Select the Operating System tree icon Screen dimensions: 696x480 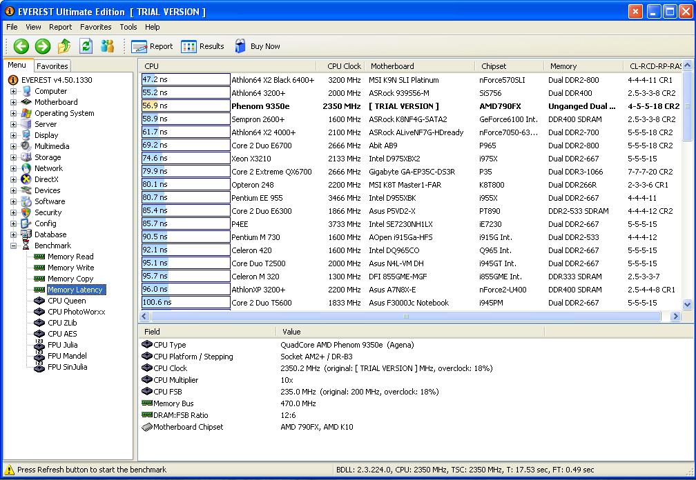tap(27, 113)
